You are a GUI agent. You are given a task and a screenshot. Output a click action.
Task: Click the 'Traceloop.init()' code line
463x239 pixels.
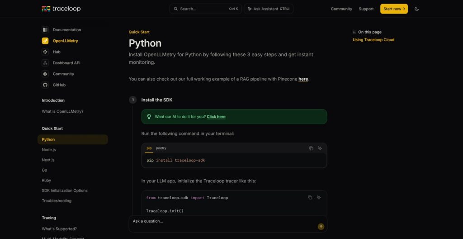coord(165,211)
